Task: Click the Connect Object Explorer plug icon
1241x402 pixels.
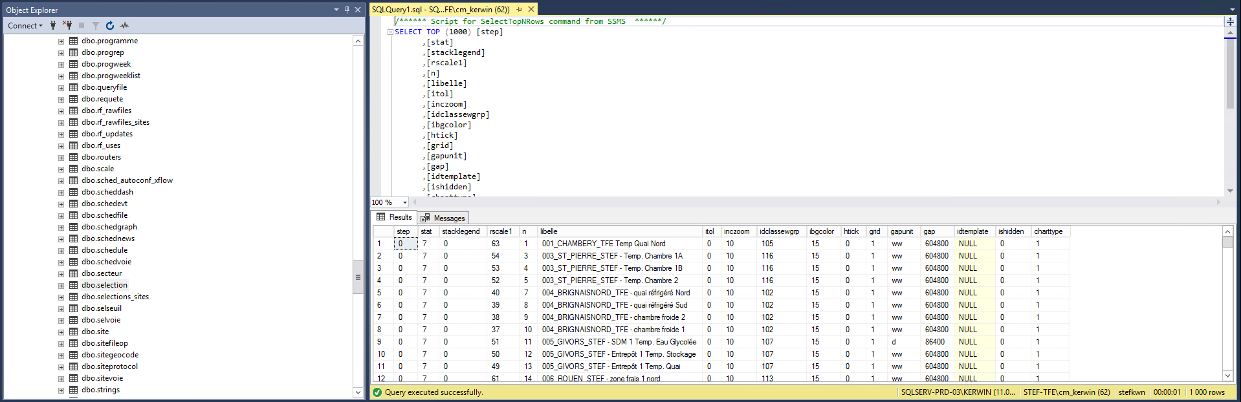Action: 53,25
